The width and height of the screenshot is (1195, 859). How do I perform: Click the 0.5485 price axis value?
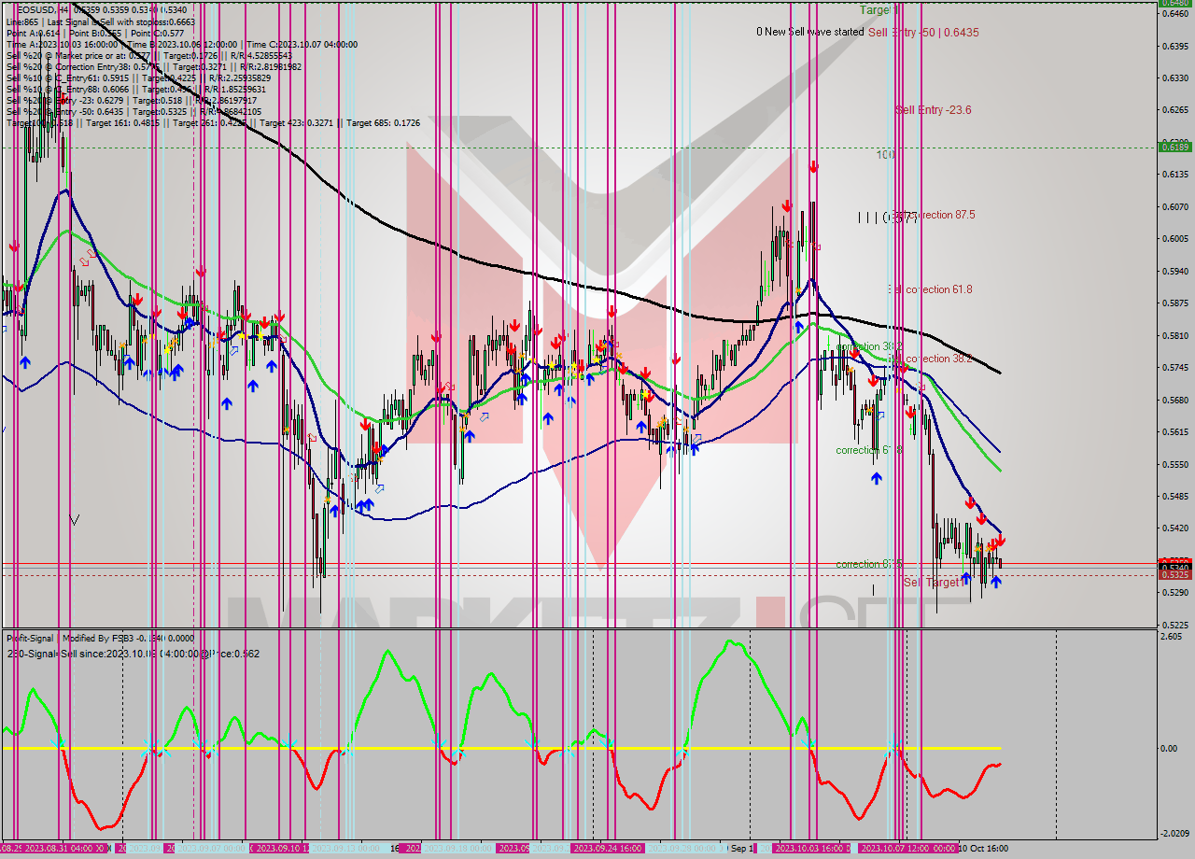click(1174, 497)
